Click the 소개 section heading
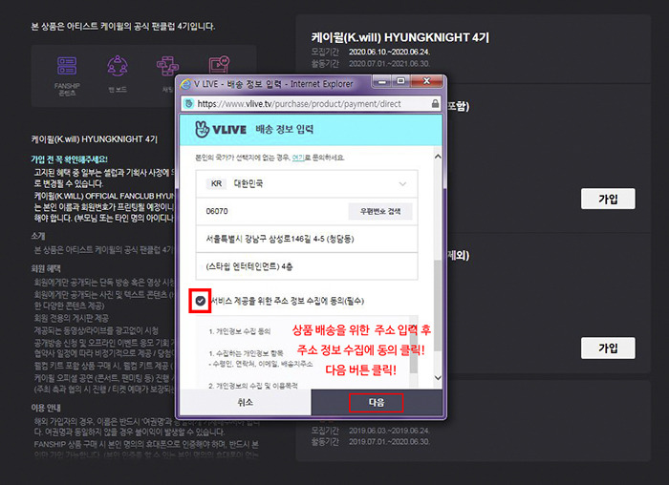The height and width of the screenshot is (485, 669). (38, 236)
